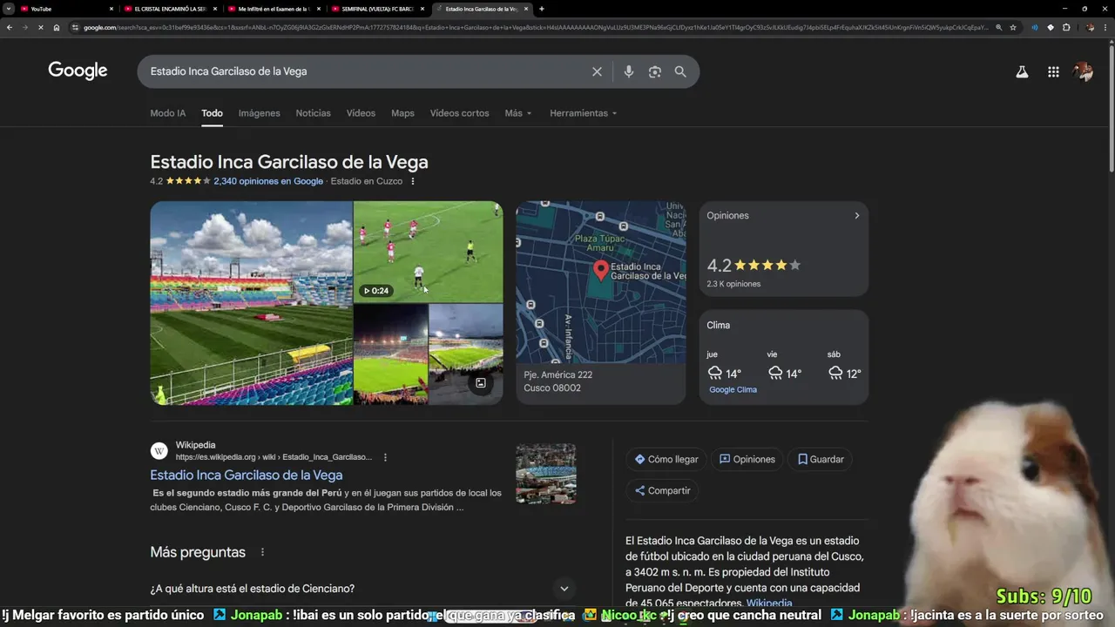Viewport: 1115px width, 627px height.
Task: Select the Maps search tab
Action: point(402,113)
